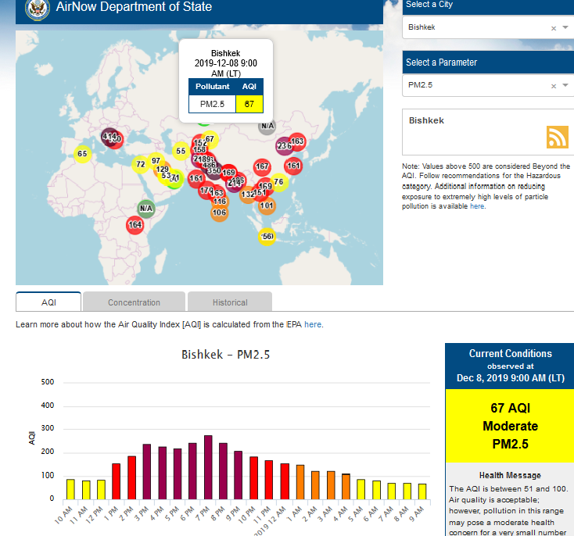Clear the Bishkek city selection
This screenshot has width=574, height=536.
(x=553, y=28)
